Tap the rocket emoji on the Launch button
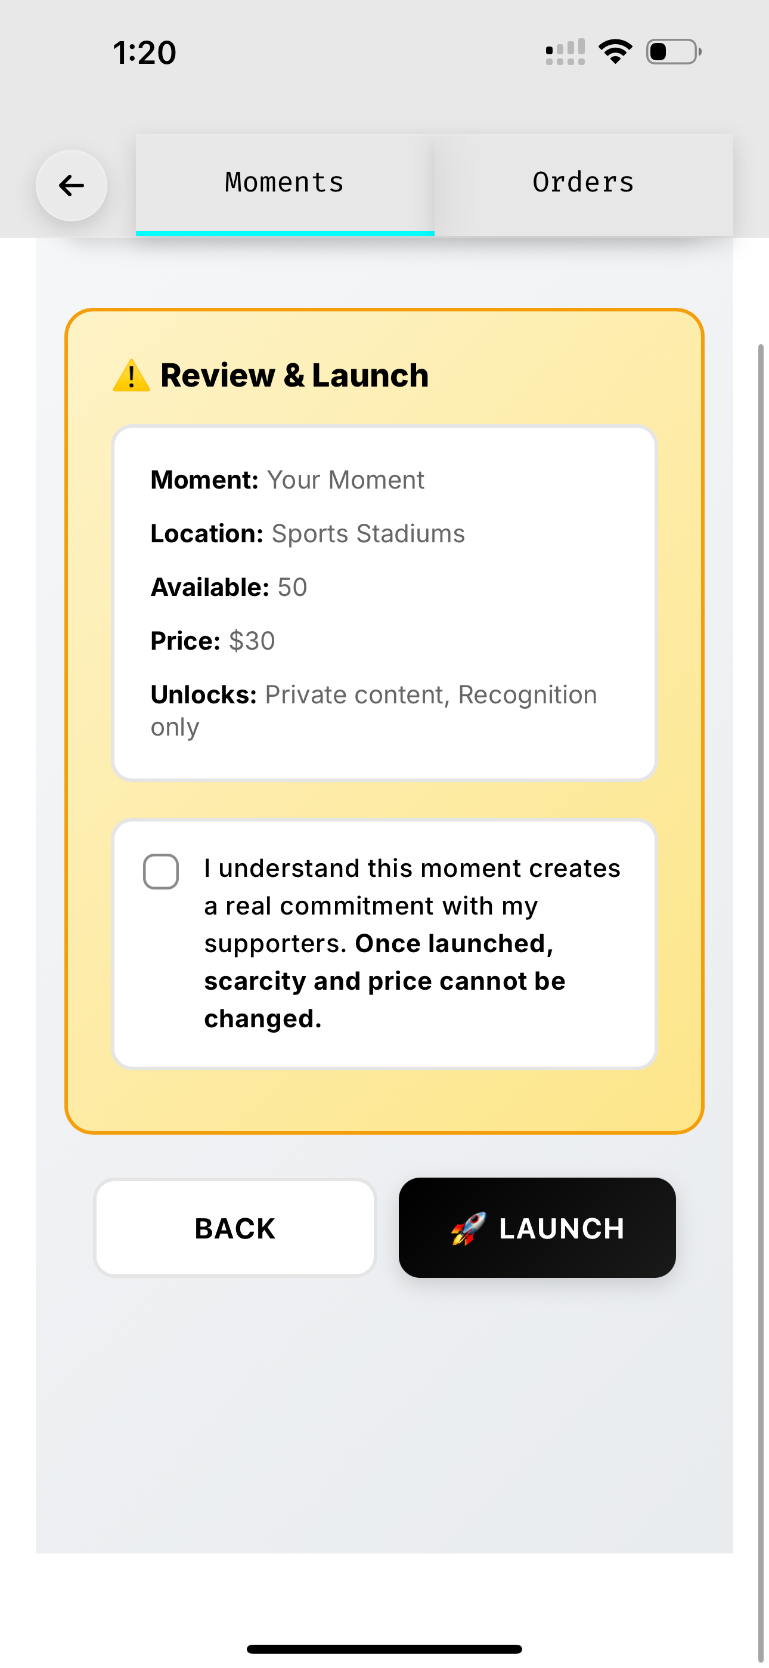The image size is (769, 1668). 467,1227
